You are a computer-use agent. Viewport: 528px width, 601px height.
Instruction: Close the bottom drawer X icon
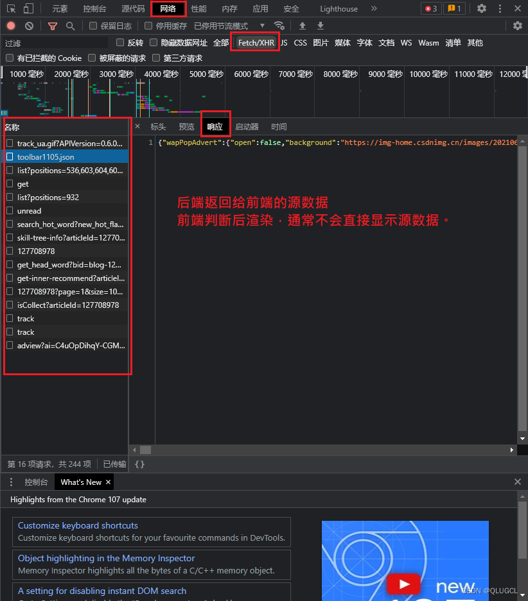pos(518,482)
